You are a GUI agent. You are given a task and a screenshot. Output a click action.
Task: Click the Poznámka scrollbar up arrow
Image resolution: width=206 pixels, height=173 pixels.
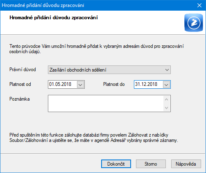coord(166,99)
